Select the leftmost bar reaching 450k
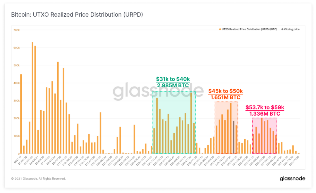316x193 pixels. point(21,114)
